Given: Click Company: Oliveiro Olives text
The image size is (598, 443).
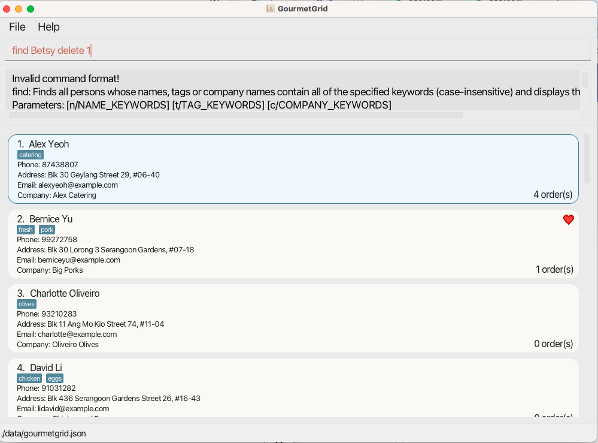Looking at the screenshot, I should (57, 345).
